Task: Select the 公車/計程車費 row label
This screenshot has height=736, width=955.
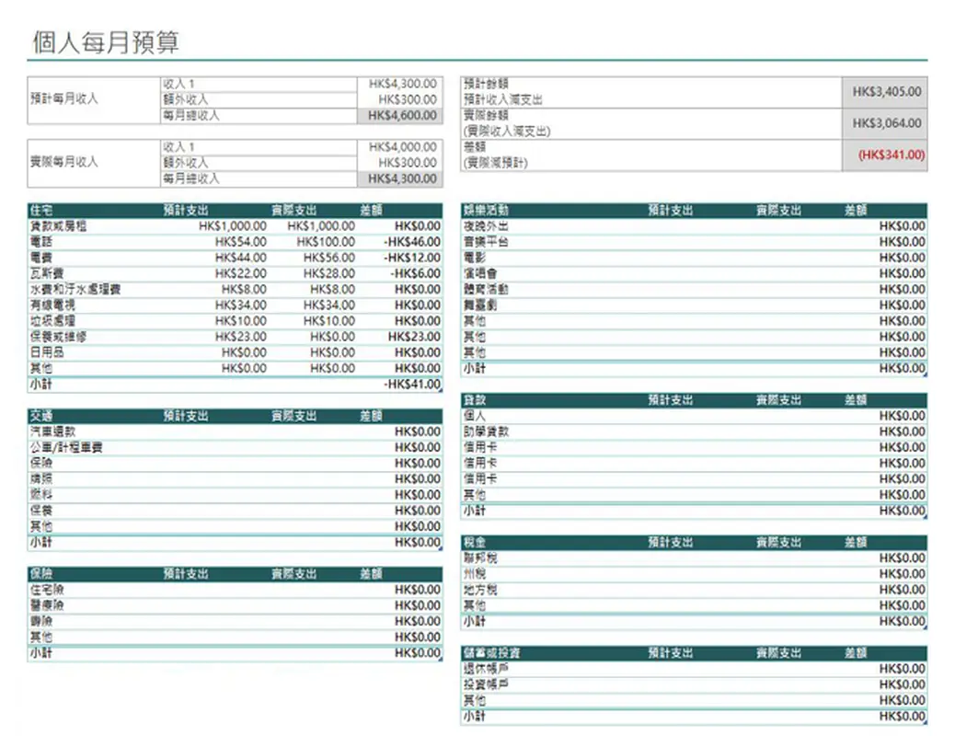Action: (66, 448)
